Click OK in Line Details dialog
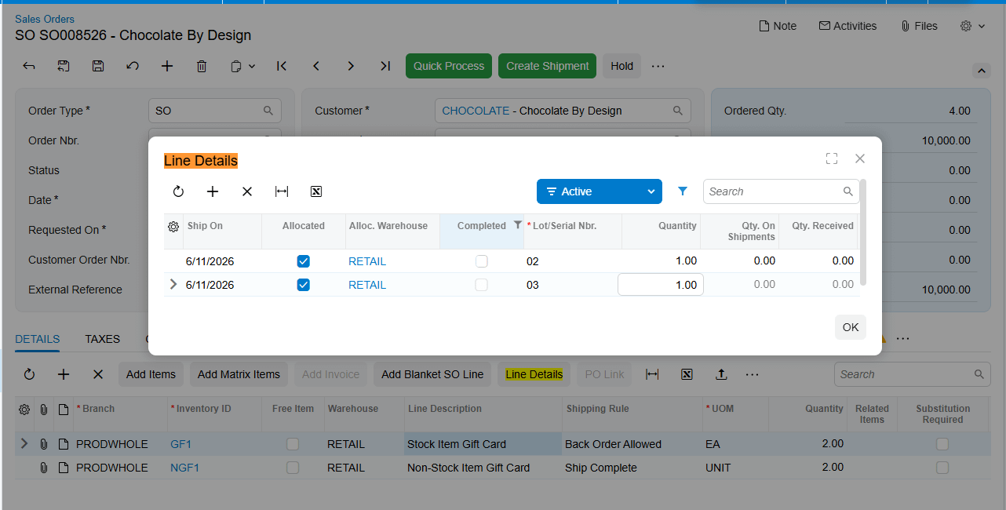1006x510 pixels. (x=851, y=327)
